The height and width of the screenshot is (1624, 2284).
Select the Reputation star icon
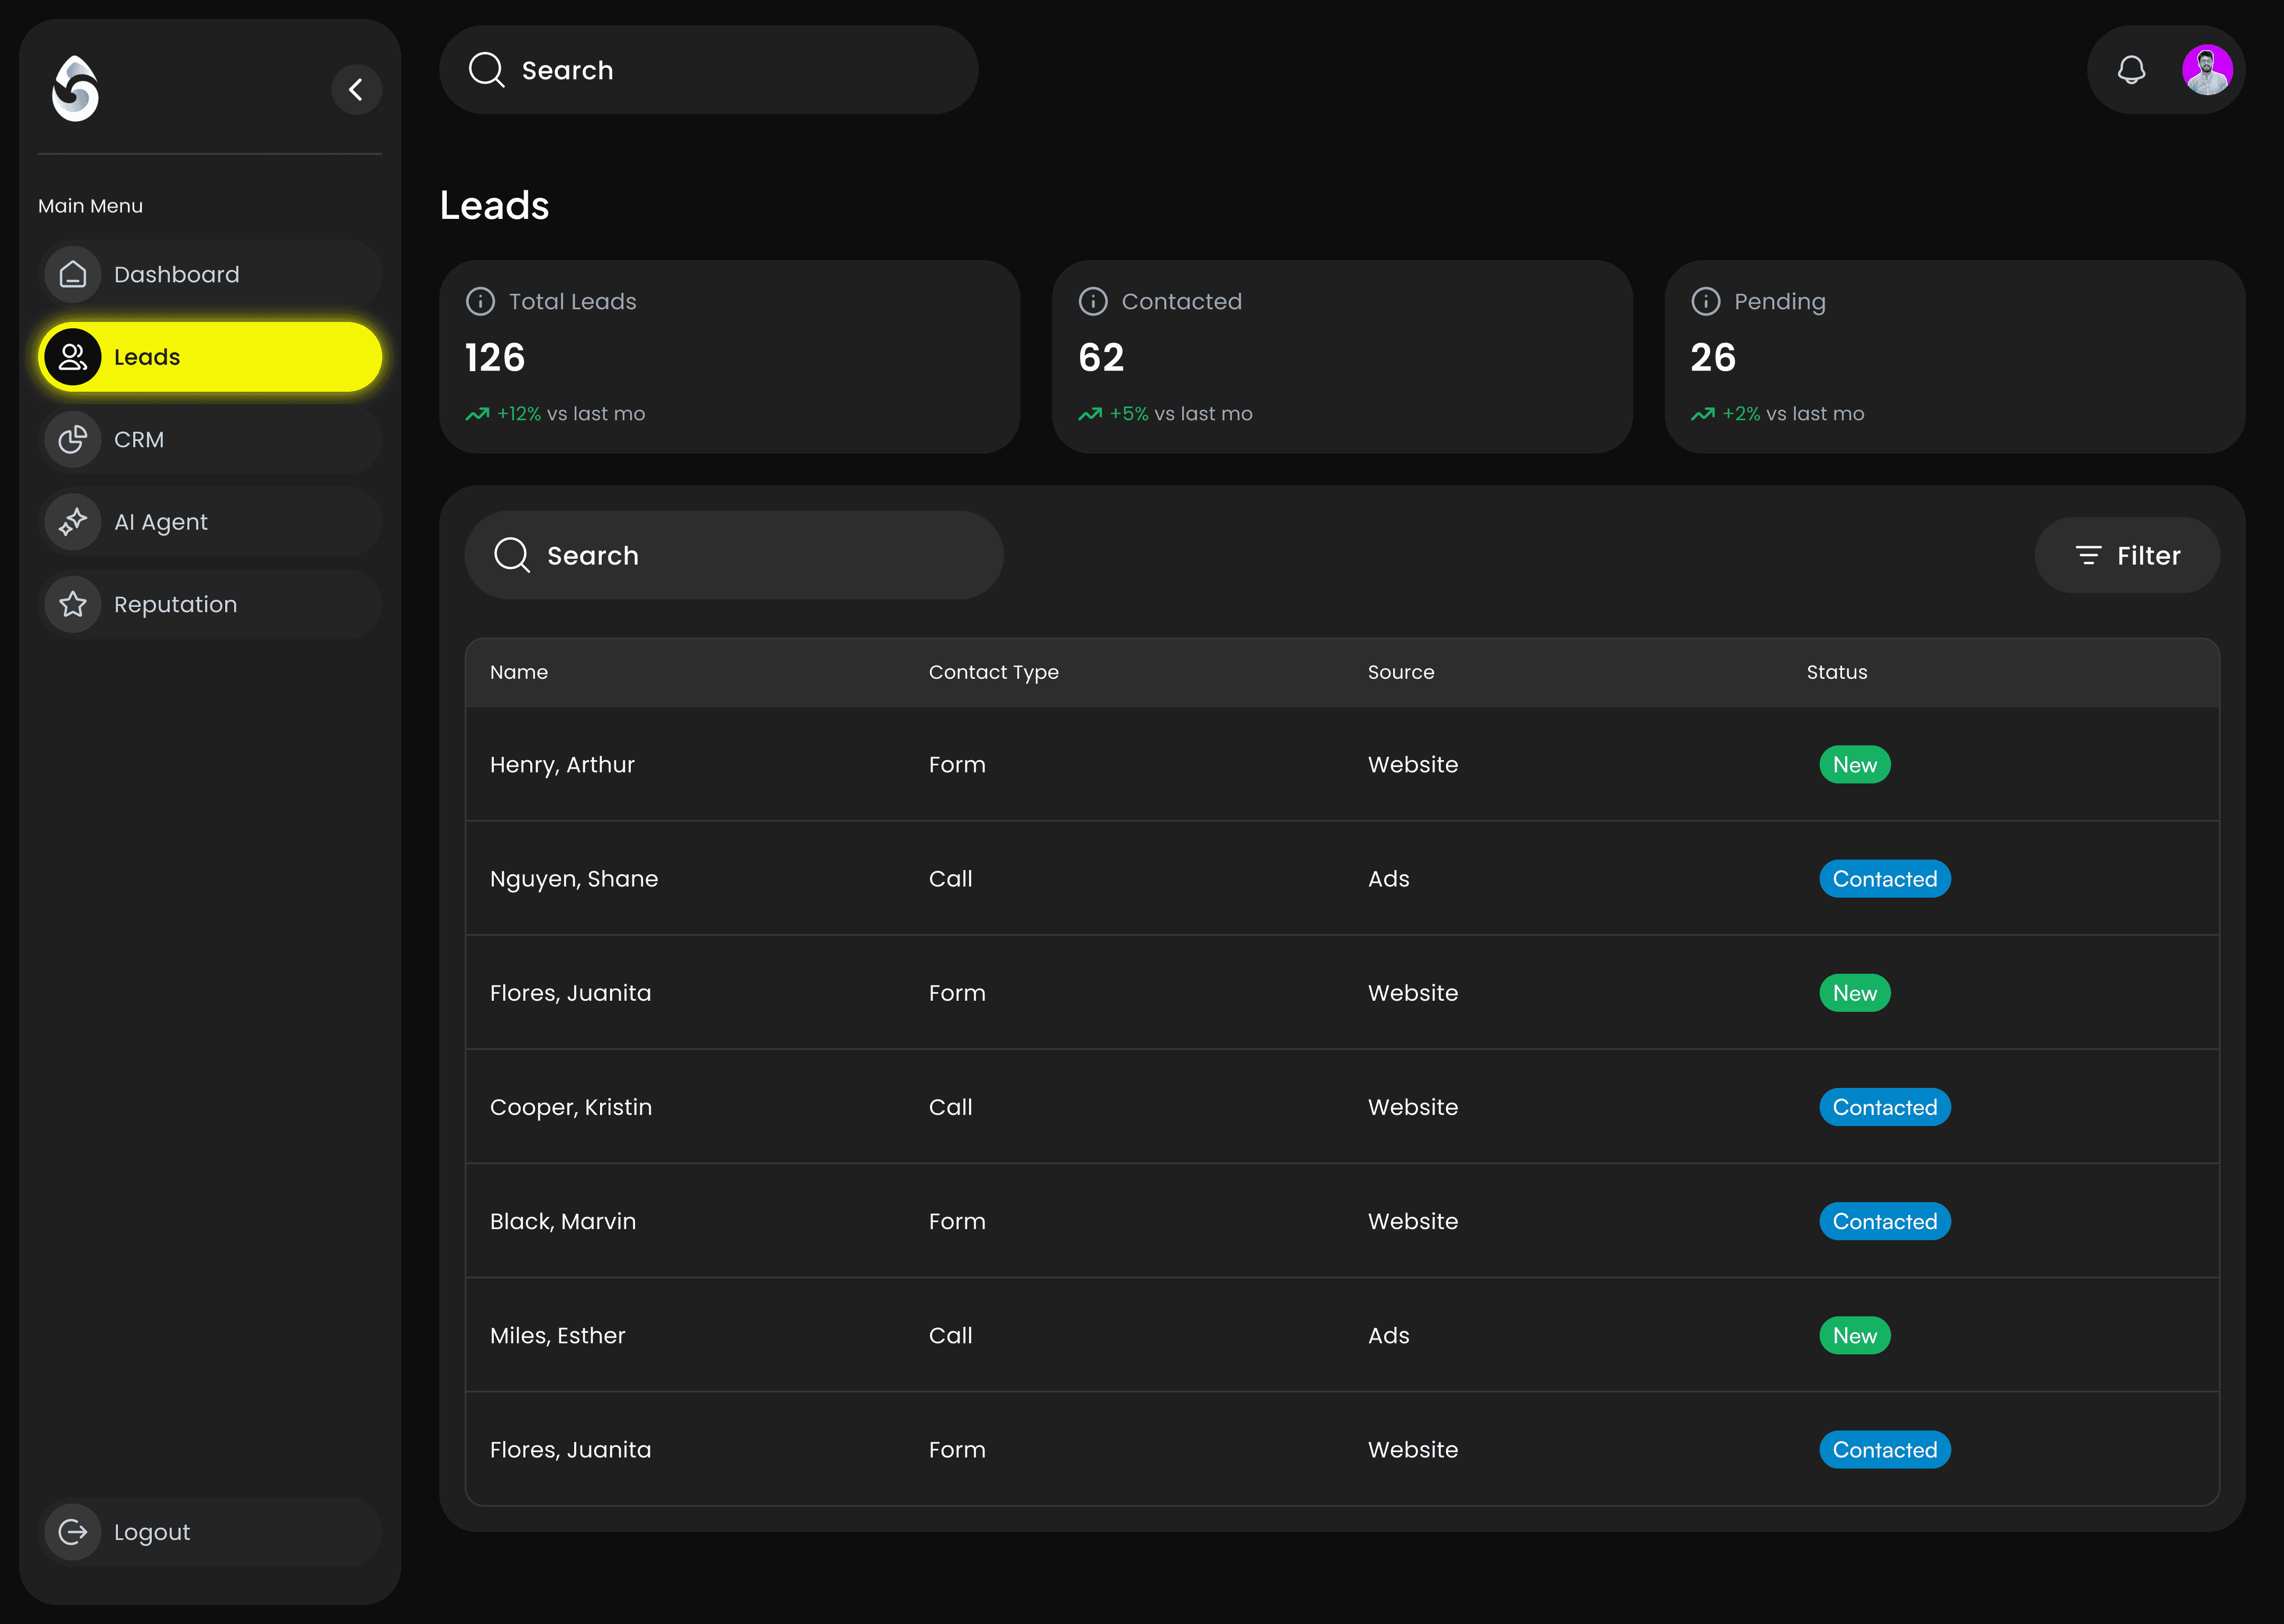[72, 603]
